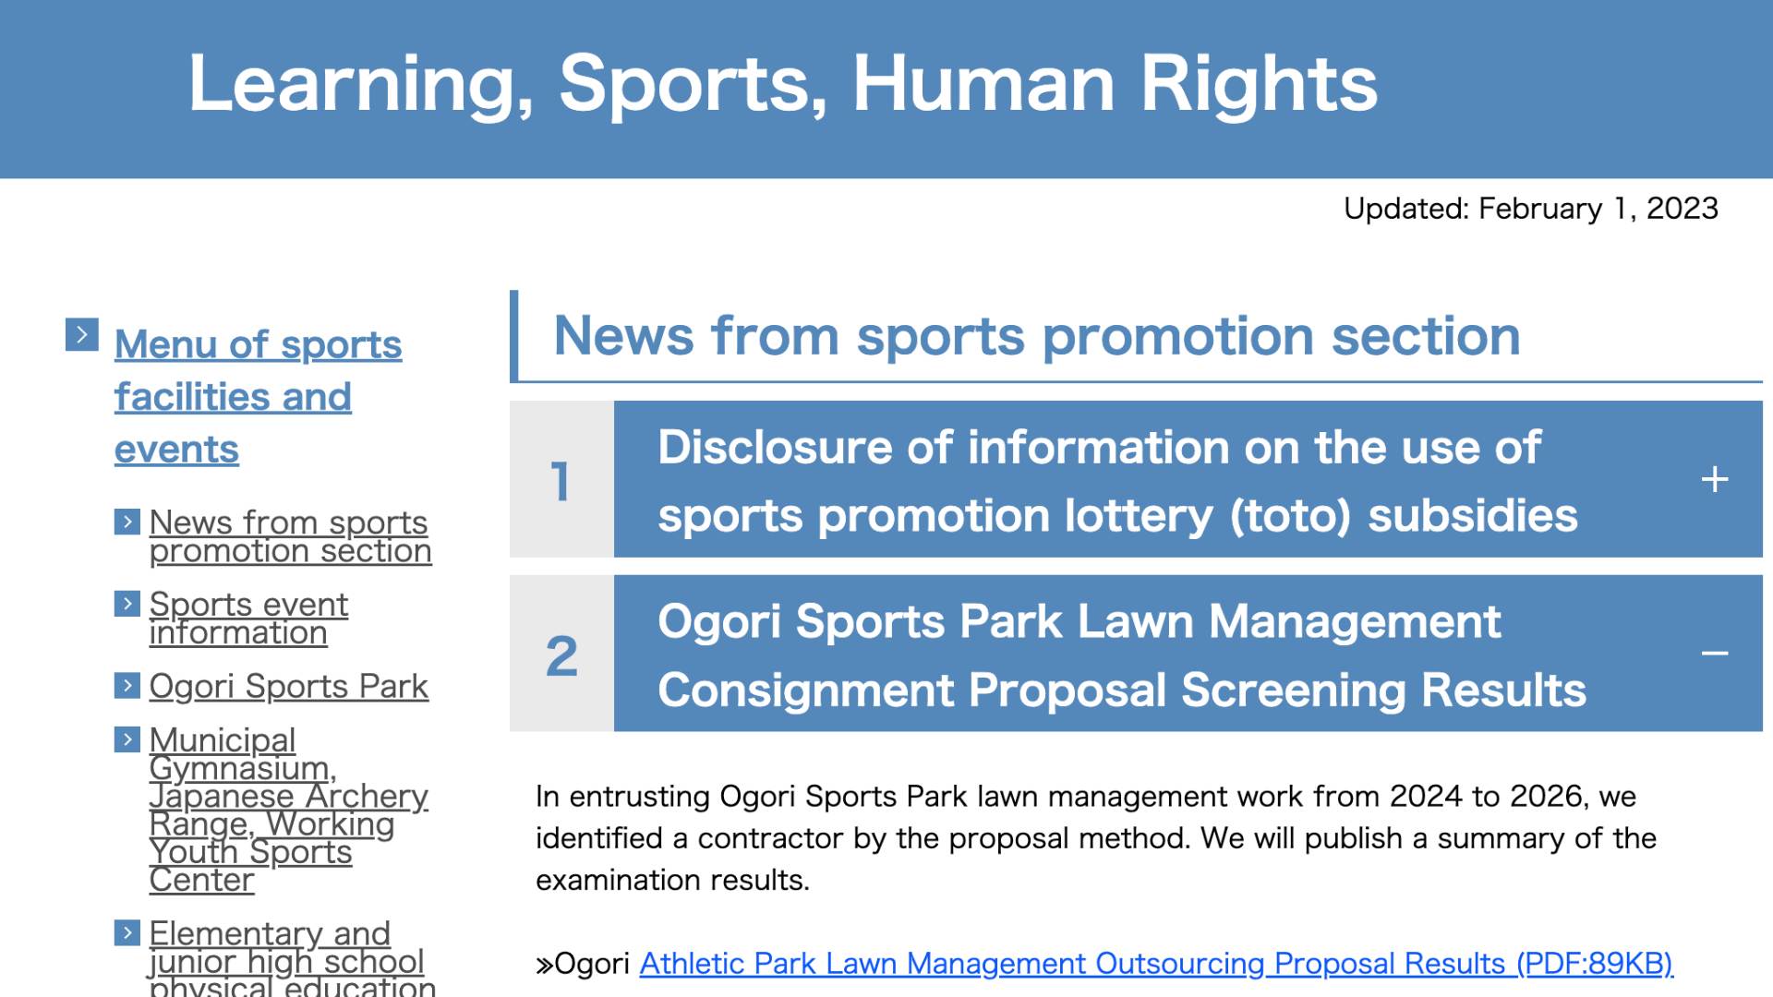This screenshot has height=997, width=1773.
Task: Click arrow icon beside Municipal Gymnasium link
Action: (127, 739)
